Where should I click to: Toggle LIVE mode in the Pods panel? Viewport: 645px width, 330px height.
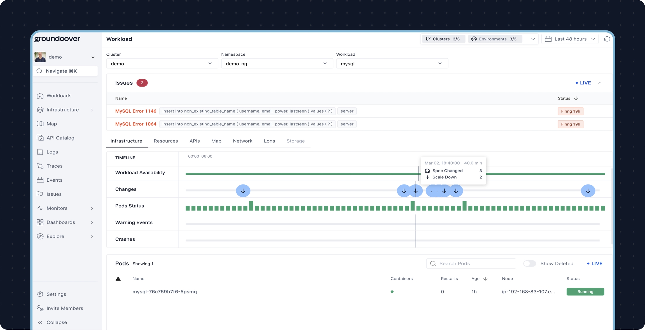click(595, 263)
